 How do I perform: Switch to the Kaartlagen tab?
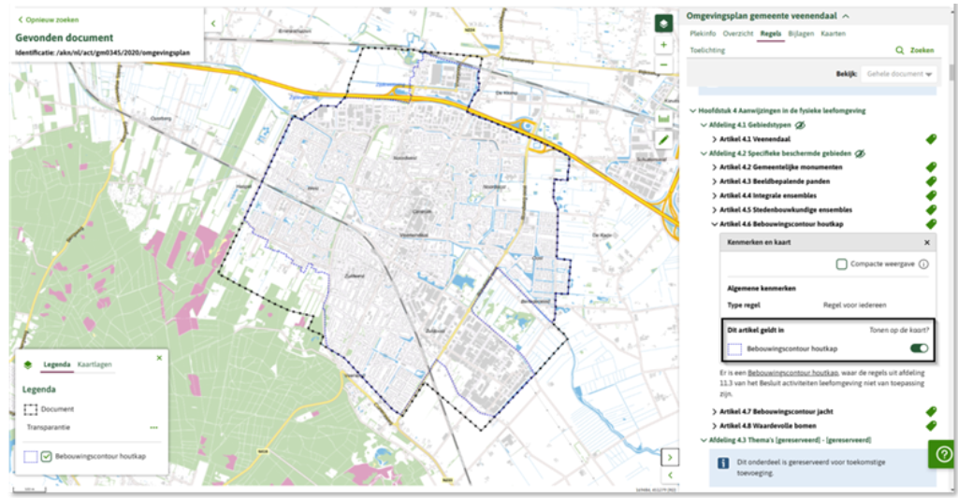tap(96, 364)
